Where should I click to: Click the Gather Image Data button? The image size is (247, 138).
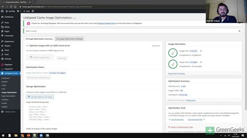(39, 58)
